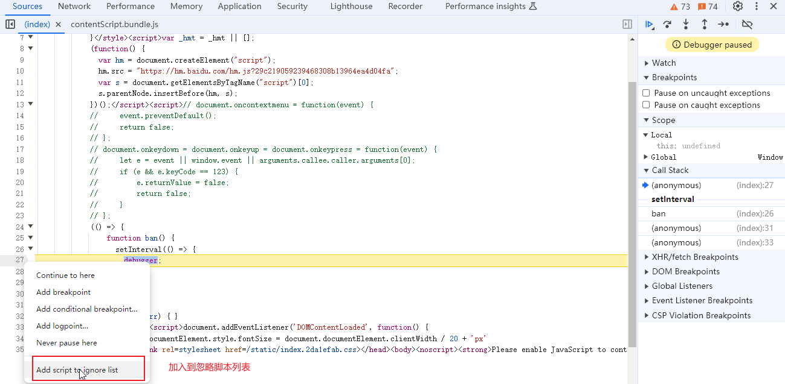Close the (index) file tab
The height and width of the screenshot is (384, 785).
[x=59, y=25]
